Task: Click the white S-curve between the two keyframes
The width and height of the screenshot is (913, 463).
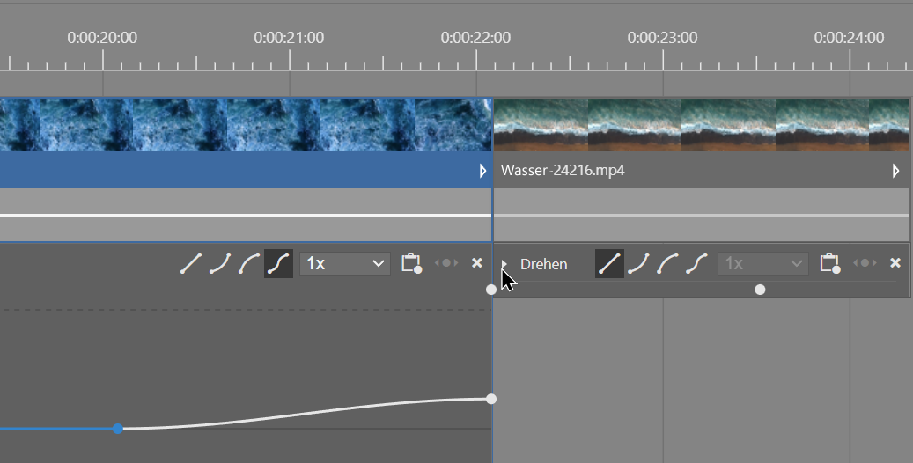Action: (x=305, y=414)
